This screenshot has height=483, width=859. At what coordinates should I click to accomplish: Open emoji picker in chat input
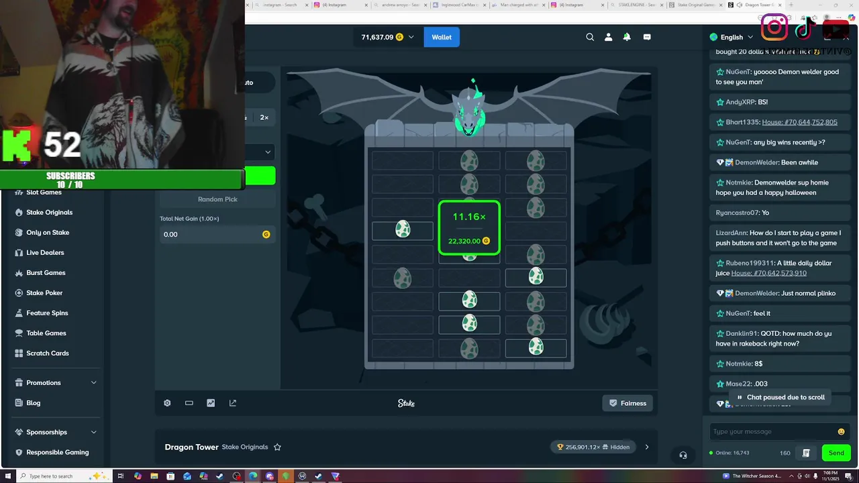pos(842,431)
